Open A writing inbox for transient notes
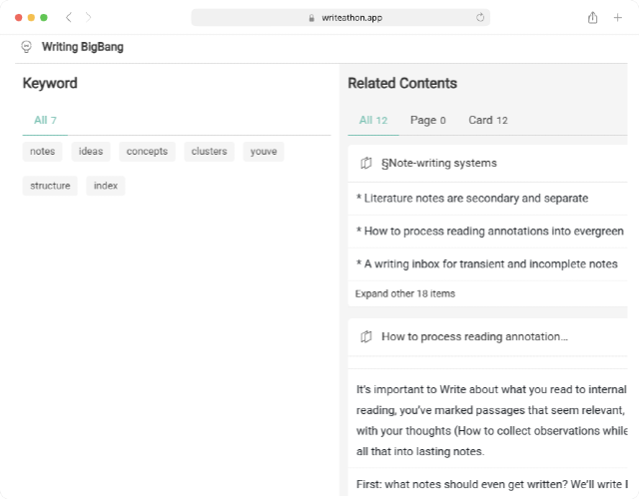The height and width of the screenshot is (499, 639). [487, 263]
